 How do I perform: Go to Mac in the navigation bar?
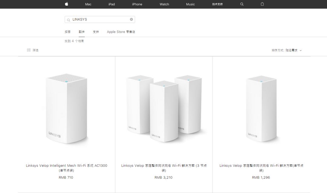pos(88,4)
